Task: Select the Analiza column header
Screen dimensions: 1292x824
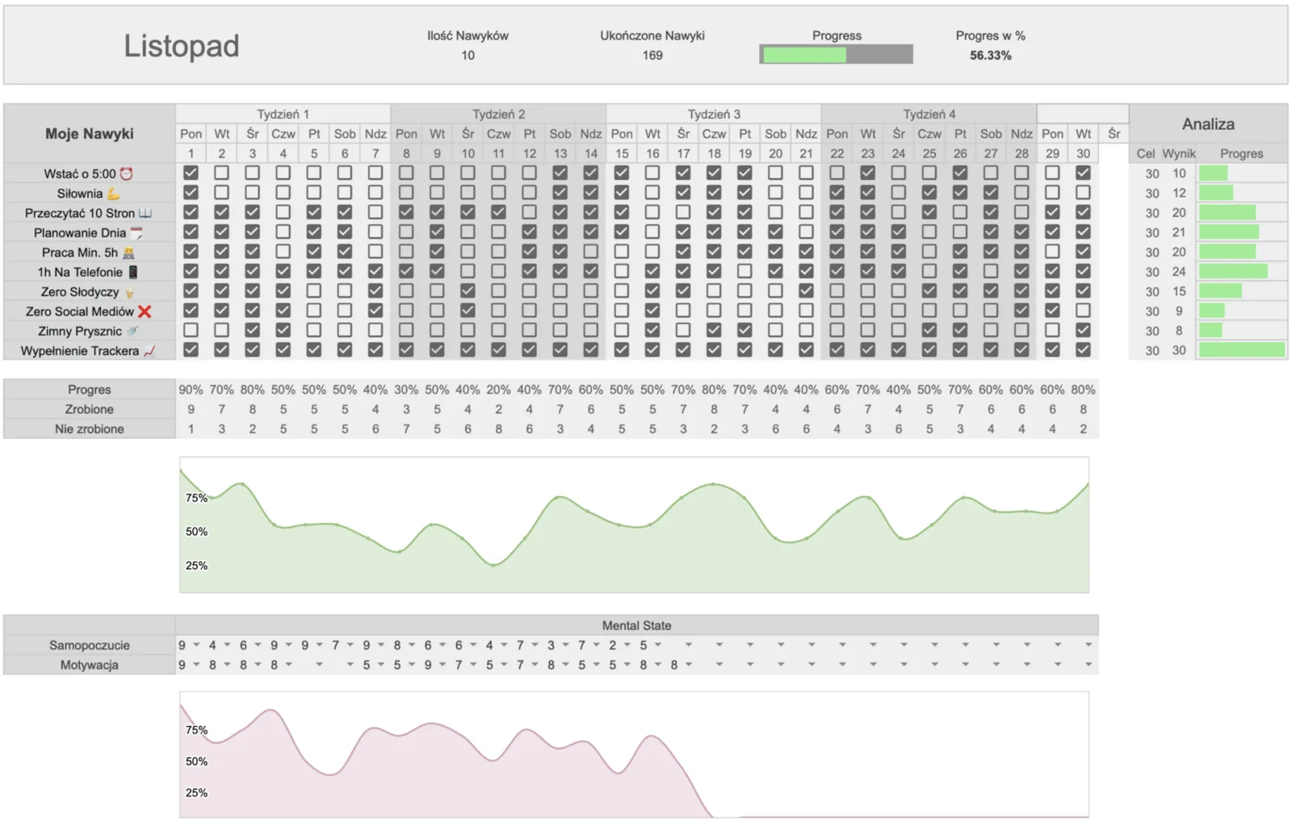Action: [1208, 124]
